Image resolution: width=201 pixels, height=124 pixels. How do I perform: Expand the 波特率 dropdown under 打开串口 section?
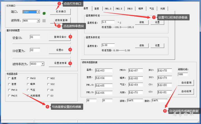pyautogui.click(x=38, y=21)
